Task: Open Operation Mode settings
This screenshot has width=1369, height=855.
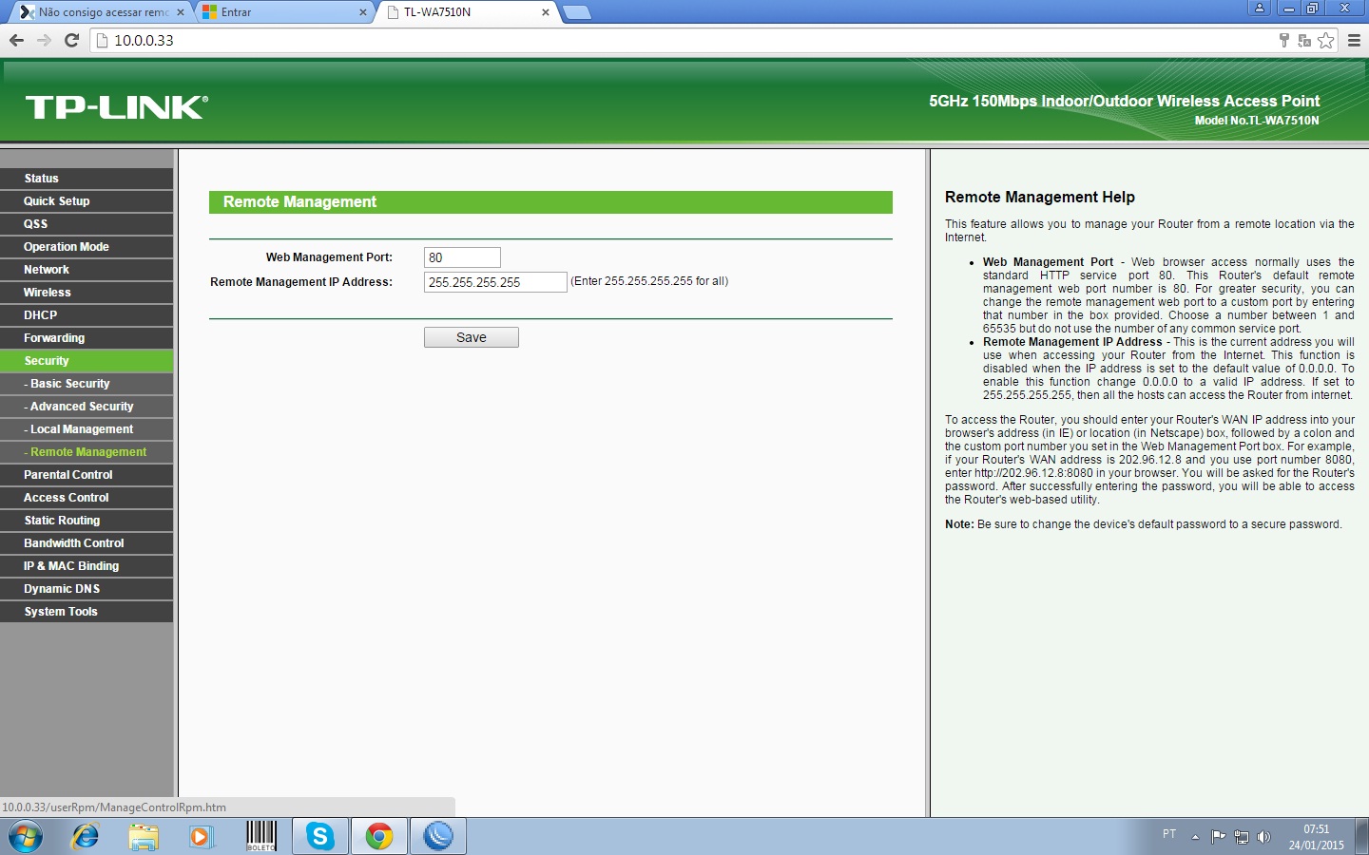Action: pos(87,247)
